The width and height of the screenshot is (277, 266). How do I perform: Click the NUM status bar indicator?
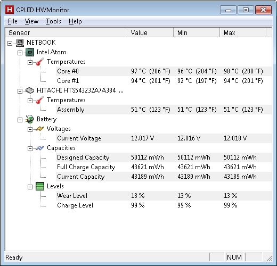234,257
